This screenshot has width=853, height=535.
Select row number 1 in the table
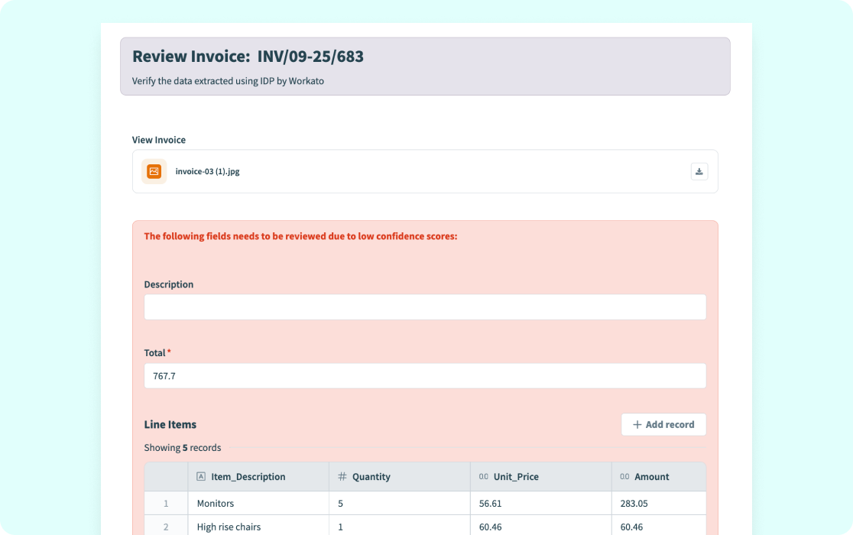(x=167, y=503)
